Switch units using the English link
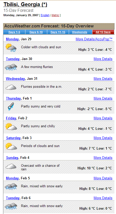Screen dimensions: 116x214 pyautogui.click(x=45, y=15)
